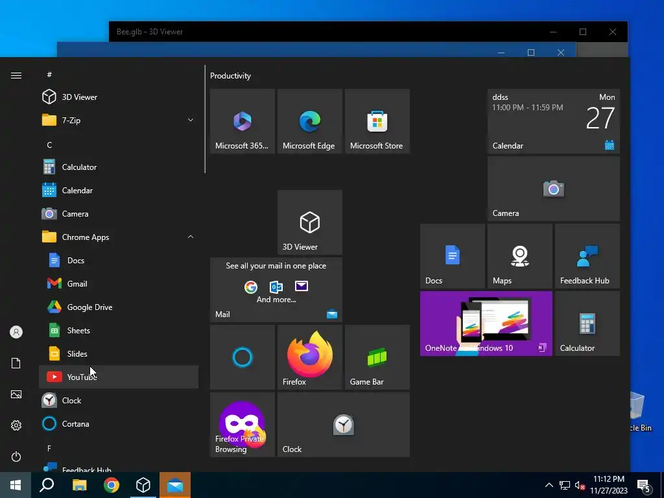Open Calendar in the app list
The width and height of the screenshot is (664, 498).
(119, 190)
